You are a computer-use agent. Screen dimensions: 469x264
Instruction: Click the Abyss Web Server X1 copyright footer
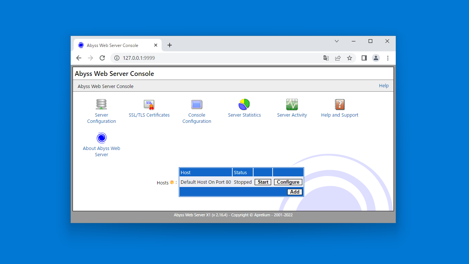pyautogui.click(x=233, y=215)
